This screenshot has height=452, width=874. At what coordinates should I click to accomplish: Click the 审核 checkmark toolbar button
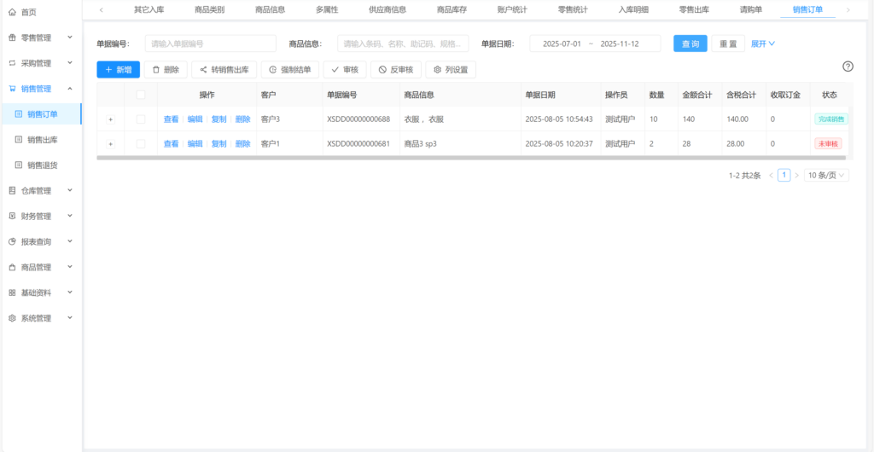tap(344, 70)
